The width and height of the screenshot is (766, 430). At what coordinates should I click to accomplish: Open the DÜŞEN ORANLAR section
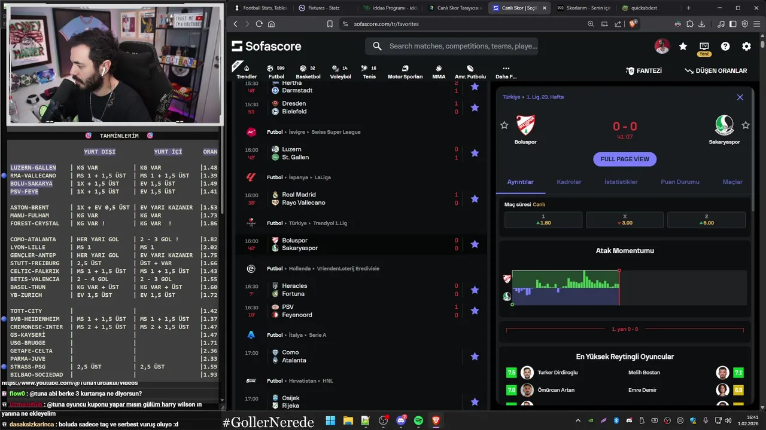[x=716, y=70]
